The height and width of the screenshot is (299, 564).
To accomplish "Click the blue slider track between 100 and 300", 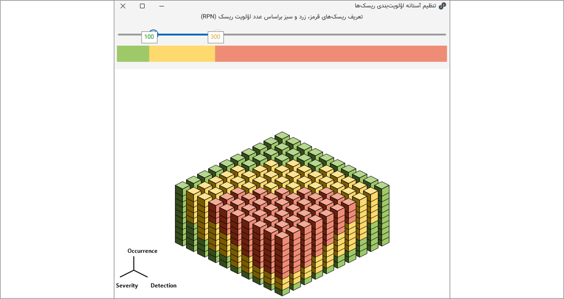I will point(183,34).
